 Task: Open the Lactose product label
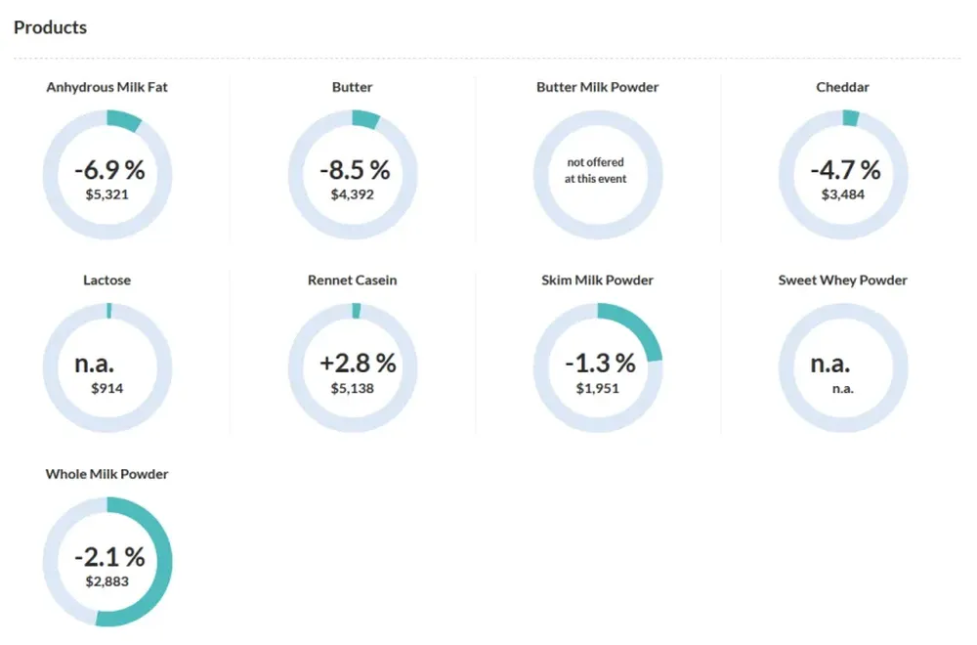[x=106, y=280]
